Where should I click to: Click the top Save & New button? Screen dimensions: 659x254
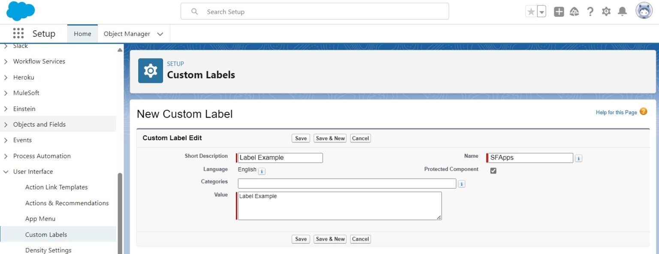pyautogui.click(x=330, y=138)
